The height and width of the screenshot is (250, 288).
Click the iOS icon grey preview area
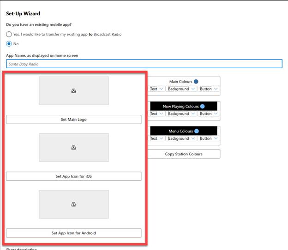(x=74, y=148)
